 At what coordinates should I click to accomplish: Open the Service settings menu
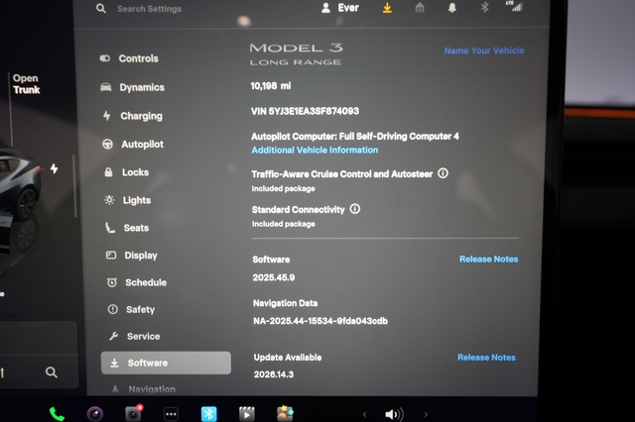click(x=135, y=336)
